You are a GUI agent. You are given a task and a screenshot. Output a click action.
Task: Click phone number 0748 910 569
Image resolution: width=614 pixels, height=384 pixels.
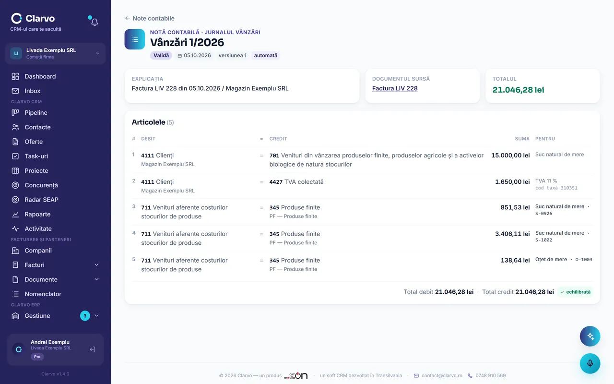[486, 375]
